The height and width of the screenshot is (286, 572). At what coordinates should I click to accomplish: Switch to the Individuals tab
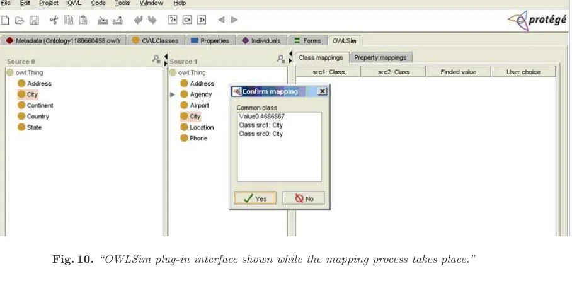coord(261,40)
